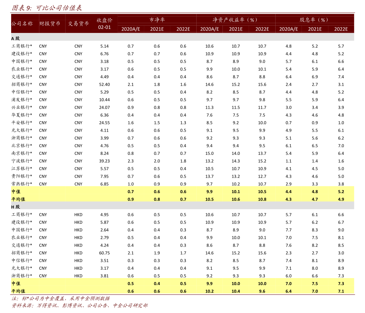The width and height of the screenshot is (365, 313).
Task: Select the A 股 average 2020A/E value 0.9
Action: coord(131,199)
